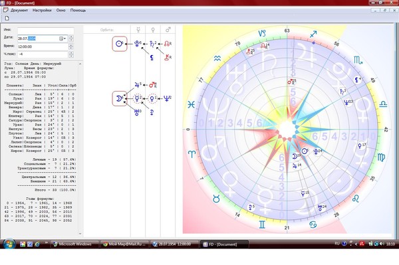Screen dimensions: 399x265
Task: Select the Mars column header symbol
Action: (x=168, y=30)
